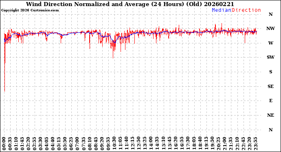Click the 19:50 time label
Image resolution: width=281 pixels, height=152 pixels.
coord(212,143)
